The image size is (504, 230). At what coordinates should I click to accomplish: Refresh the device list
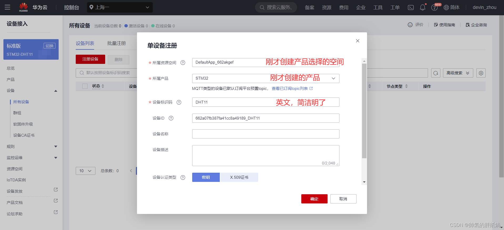click(x=436, y=73)
